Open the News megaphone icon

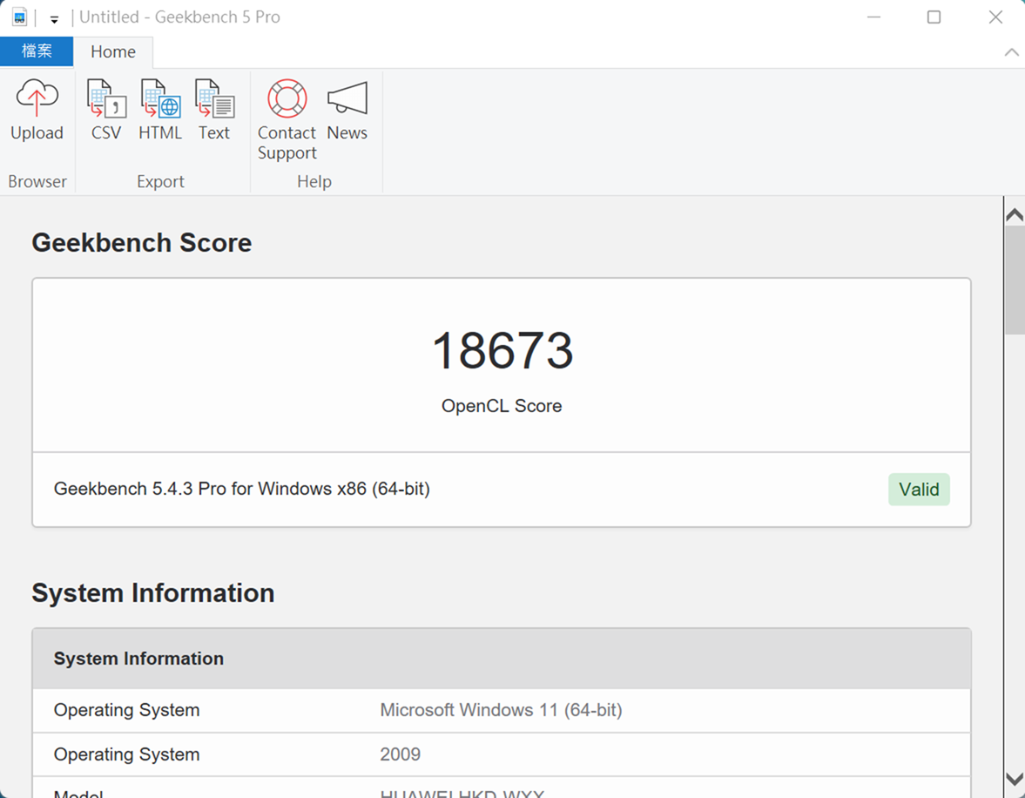click(347, 99)
